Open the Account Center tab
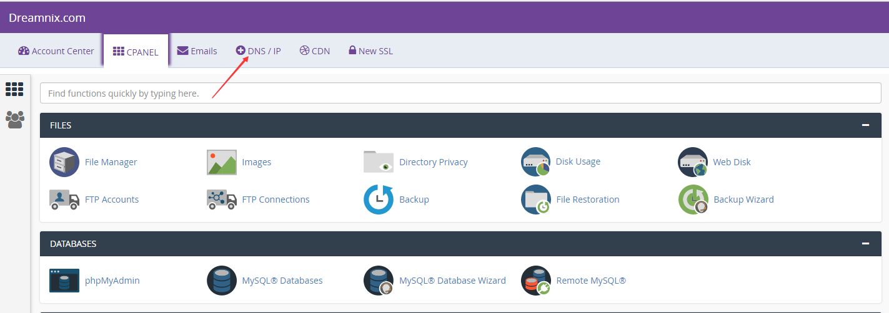The width and height of the screenshot is (889, 313). coord(56,51)
